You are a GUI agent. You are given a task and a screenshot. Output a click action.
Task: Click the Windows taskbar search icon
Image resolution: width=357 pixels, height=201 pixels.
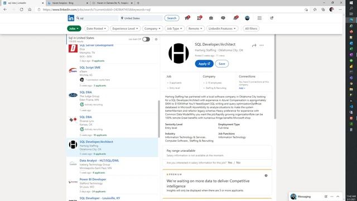(351, 8)
